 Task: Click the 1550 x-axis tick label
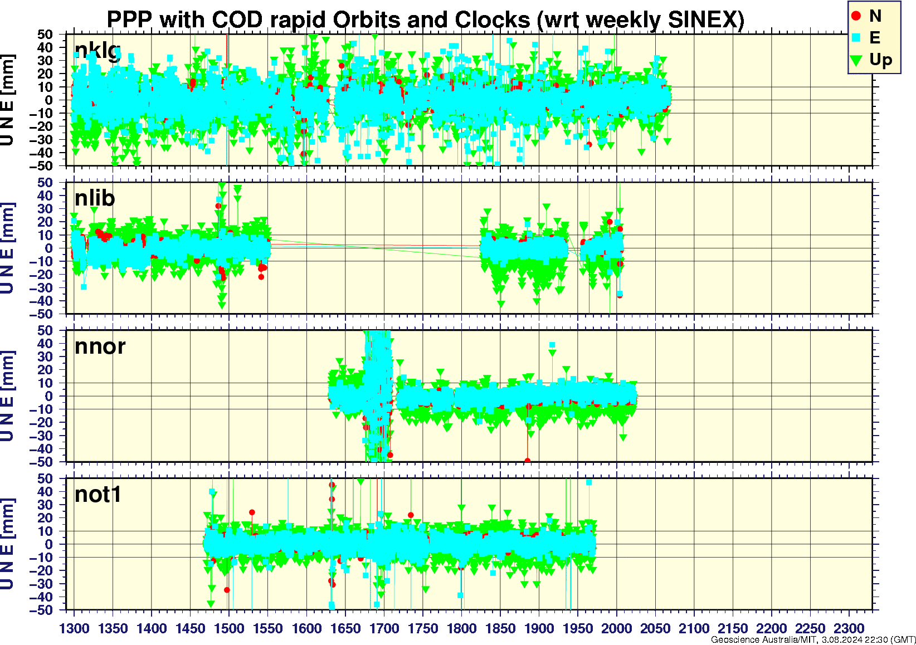coord(268,628)
